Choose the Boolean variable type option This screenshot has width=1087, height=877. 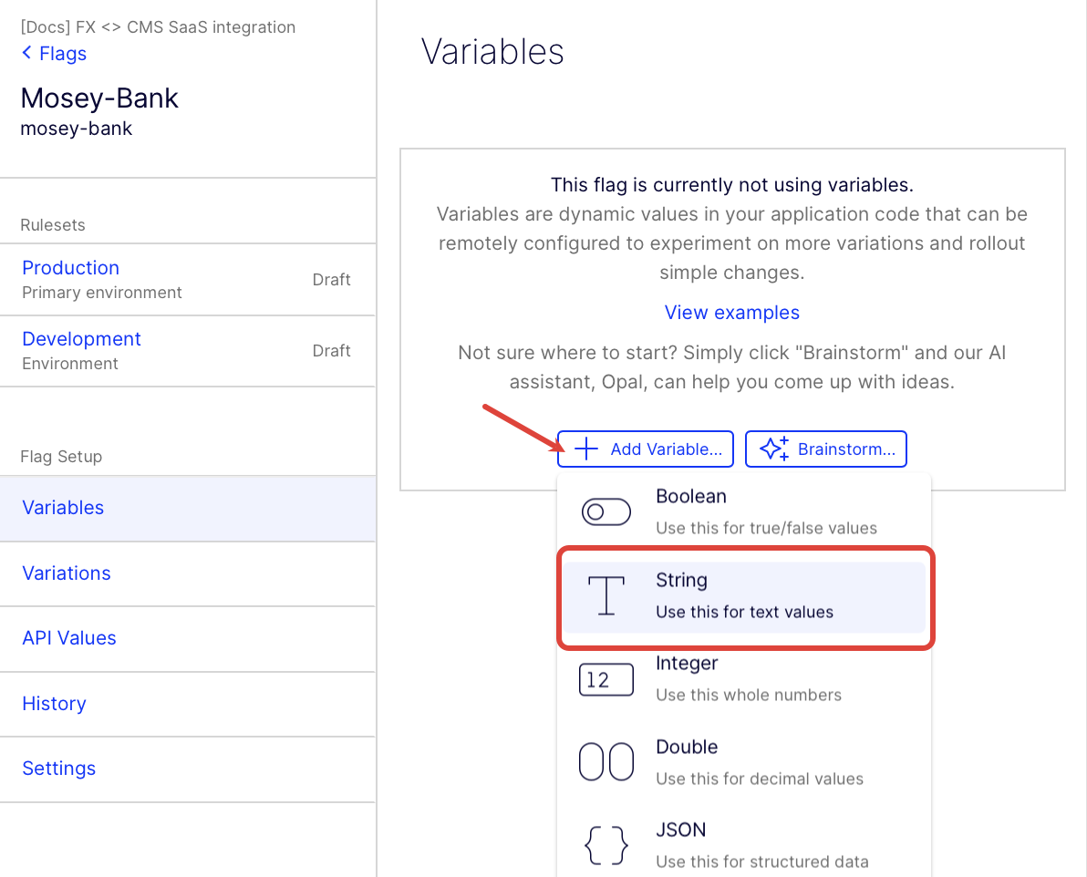(x=744, y=512)
